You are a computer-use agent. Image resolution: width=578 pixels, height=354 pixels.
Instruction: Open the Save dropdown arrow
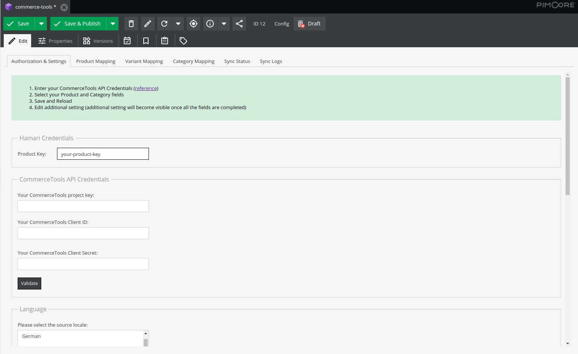(41, 24)
